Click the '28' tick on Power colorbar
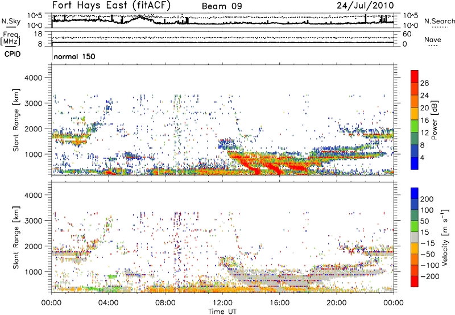This screenshot has width=455, height=315. pos(424,83)
